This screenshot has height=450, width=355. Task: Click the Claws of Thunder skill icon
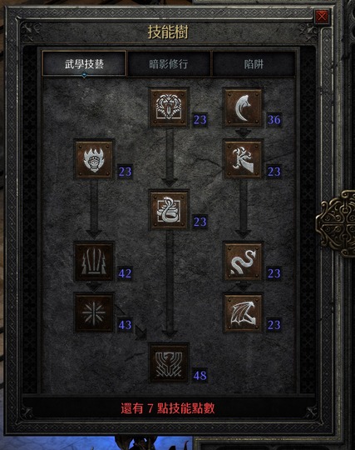94,261
